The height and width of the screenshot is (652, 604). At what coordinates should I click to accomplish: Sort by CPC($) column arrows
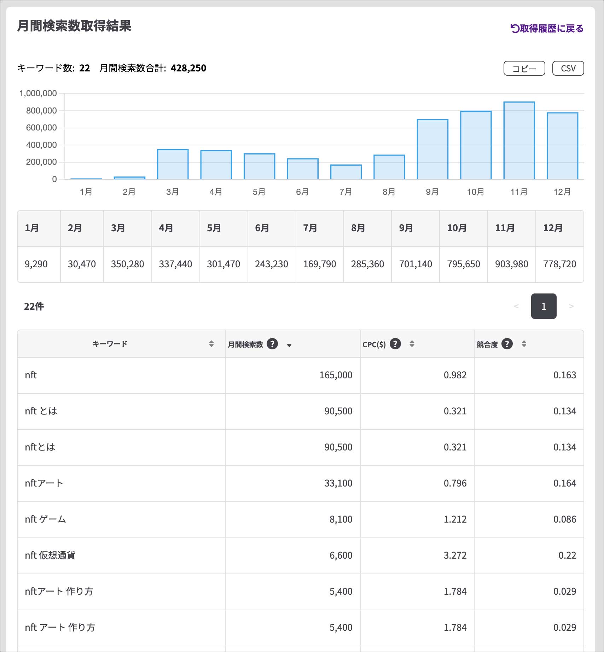[x=412, y=344]
